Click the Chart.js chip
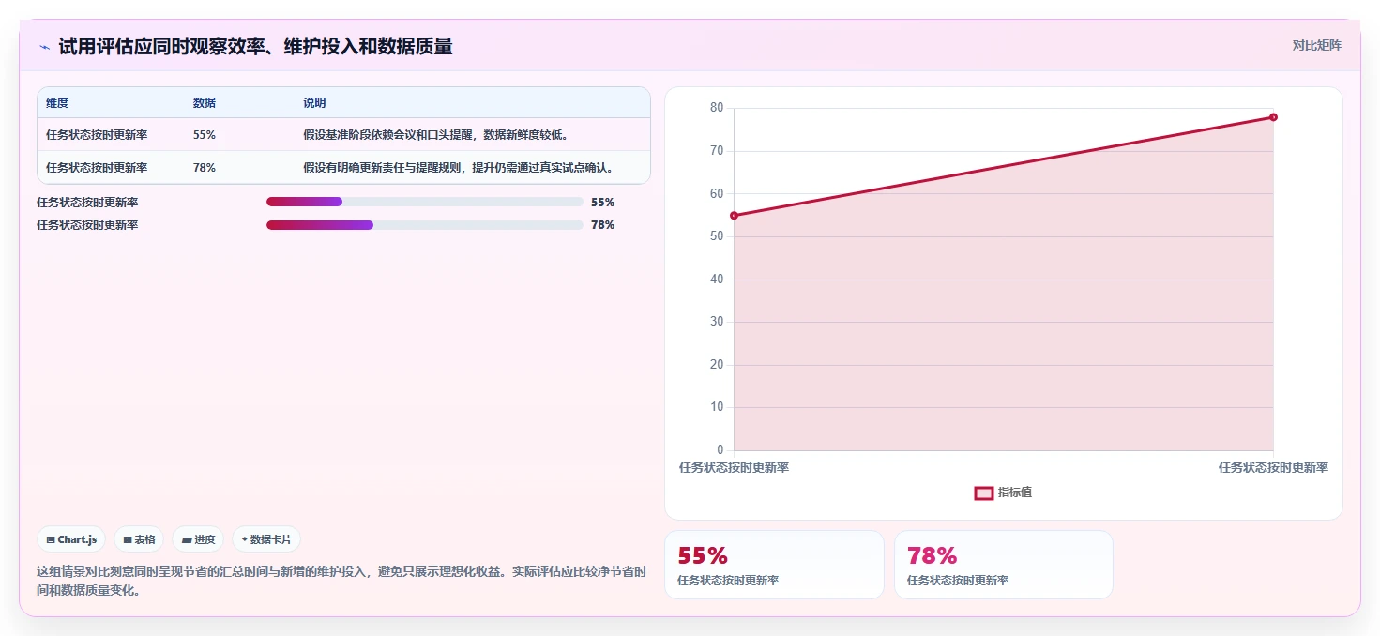Screen dimensions: 1380x636 [71, 539]
